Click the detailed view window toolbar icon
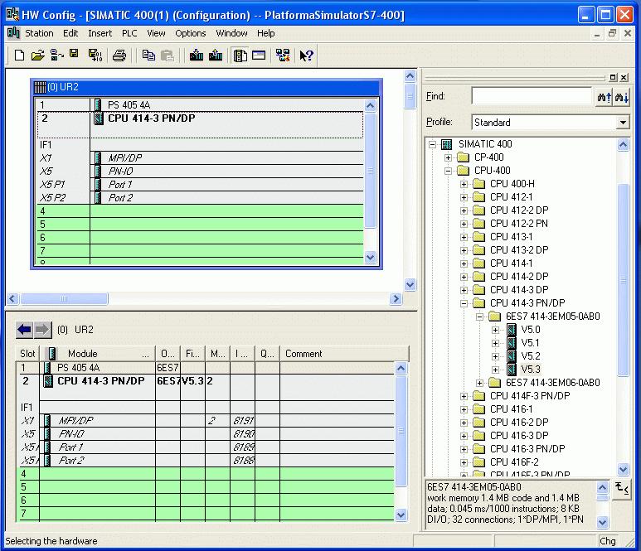Image resolution: width=641 pixels, height=551 pixels. click(x=259, y=56)
